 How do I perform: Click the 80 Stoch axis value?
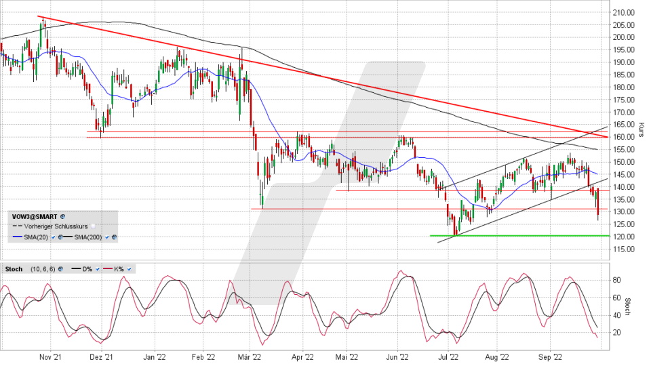click(x=617, y=280)
